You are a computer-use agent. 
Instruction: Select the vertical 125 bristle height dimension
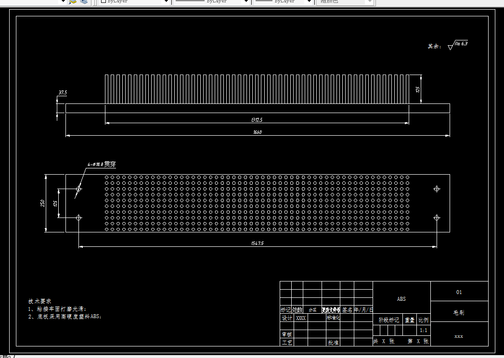pos(418,89)
